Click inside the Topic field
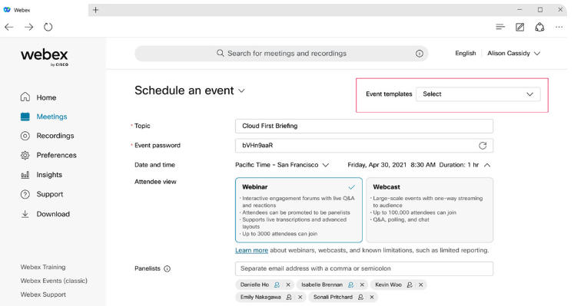The width and height of the screenshot is (574, 306). click(364, 126)
